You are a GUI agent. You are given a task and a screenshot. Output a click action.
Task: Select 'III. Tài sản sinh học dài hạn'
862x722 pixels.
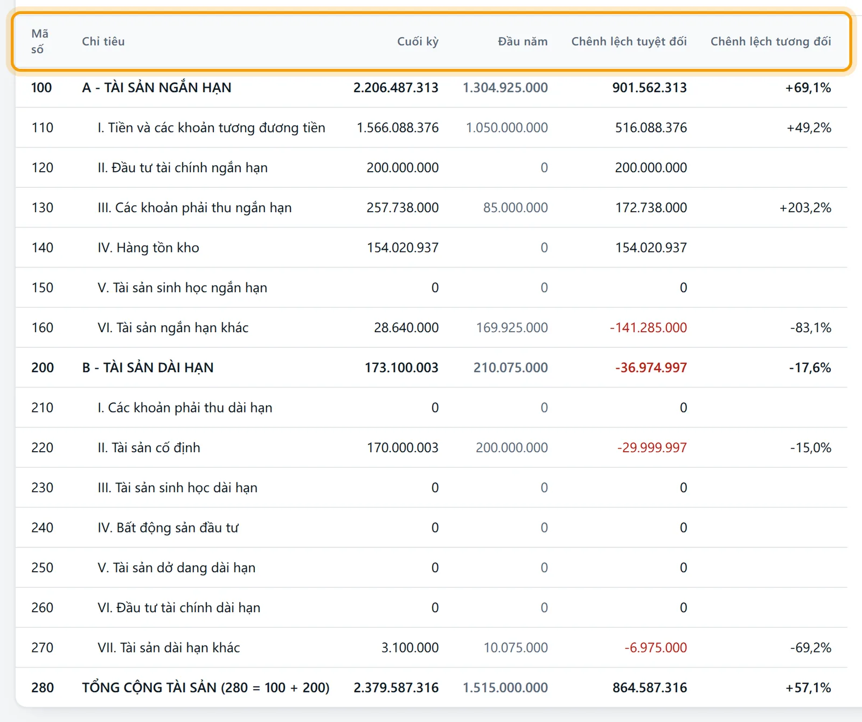click(177, 487)
